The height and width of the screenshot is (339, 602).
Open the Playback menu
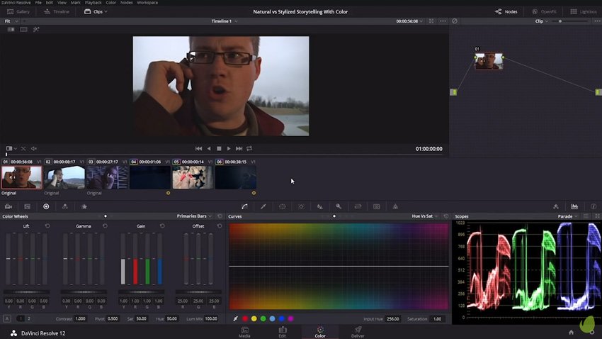[93, 3]
